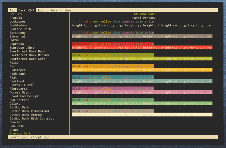Click the bright white background preview row
Screen dimensions: 226x148
tap(142, 115)
